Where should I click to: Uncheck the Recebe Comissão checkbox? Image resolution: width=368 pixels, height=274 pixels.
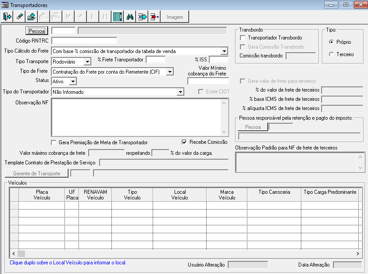[x=184, y=142]
